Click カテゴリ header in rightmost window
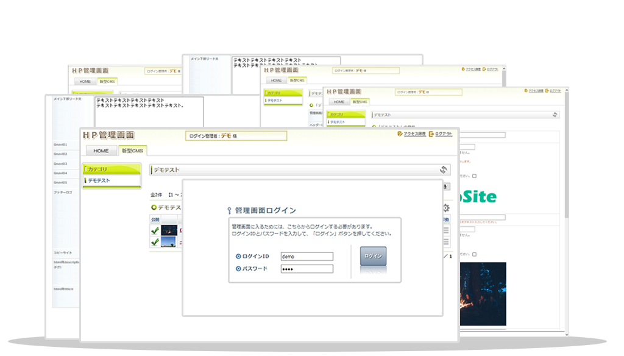This screenshot has height=356, width=624. pos(346,114)
